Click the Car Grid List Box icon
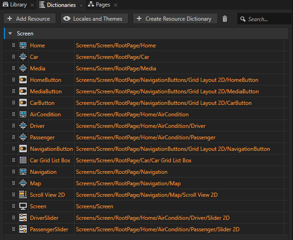 pos(23,160)
